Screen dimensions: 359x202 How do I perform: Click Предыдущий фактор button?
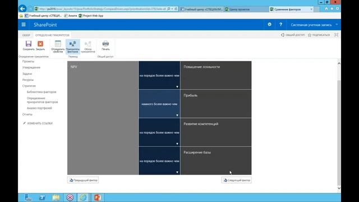point(83,180)
